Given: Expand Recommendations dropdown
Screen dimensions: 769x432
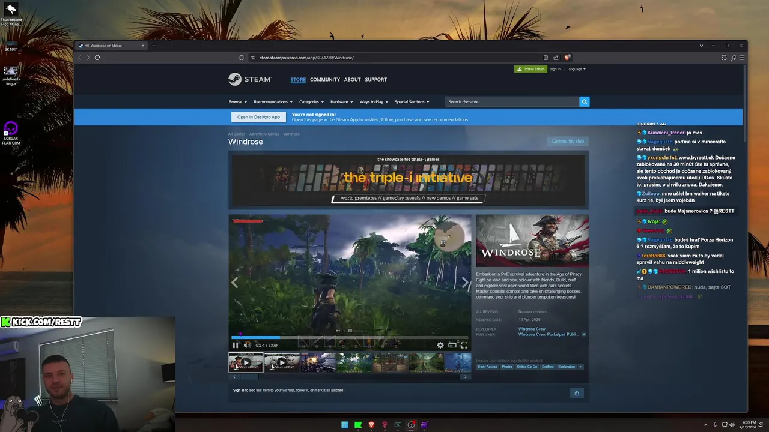Looking at the screenshot, I should click(x=273, y=102).
